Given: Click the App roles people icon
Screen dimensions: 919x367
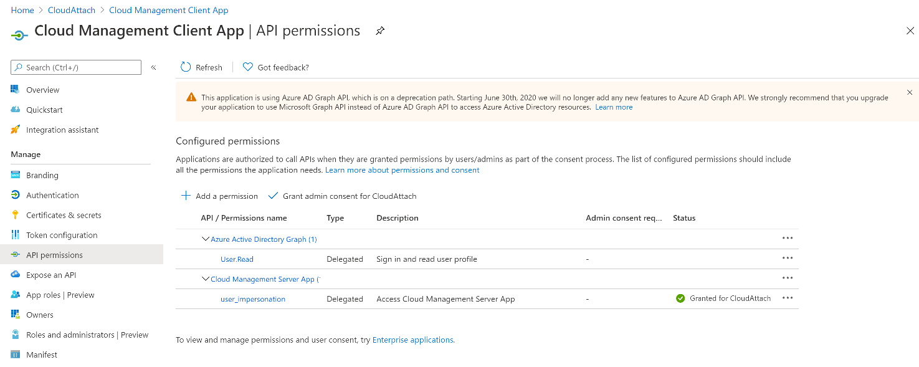Looking at the screenshot, I should coord(16,295).
